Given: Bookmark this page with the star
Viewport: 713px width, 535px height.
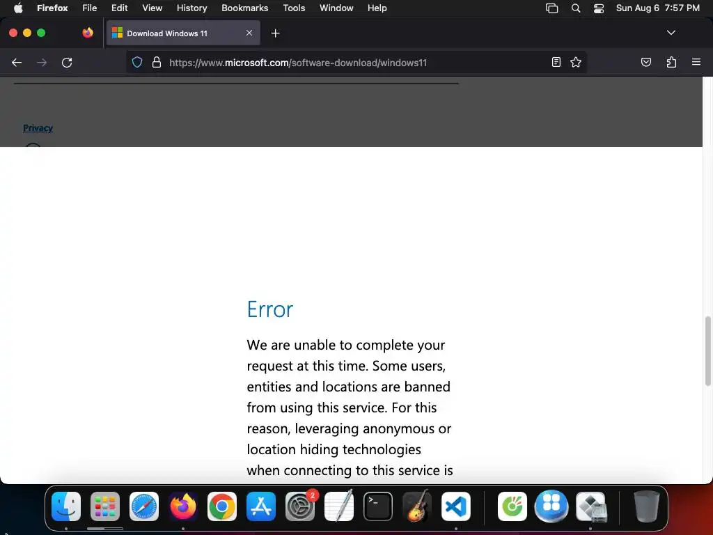Looking at the screenshot, I should pyautogui.click(x=576, y=62).
